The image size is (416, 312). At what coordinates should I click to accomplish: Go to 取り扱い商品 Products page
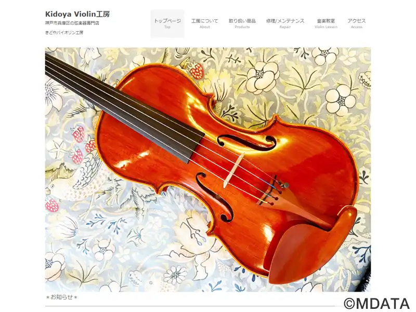(x=242, y=23)
